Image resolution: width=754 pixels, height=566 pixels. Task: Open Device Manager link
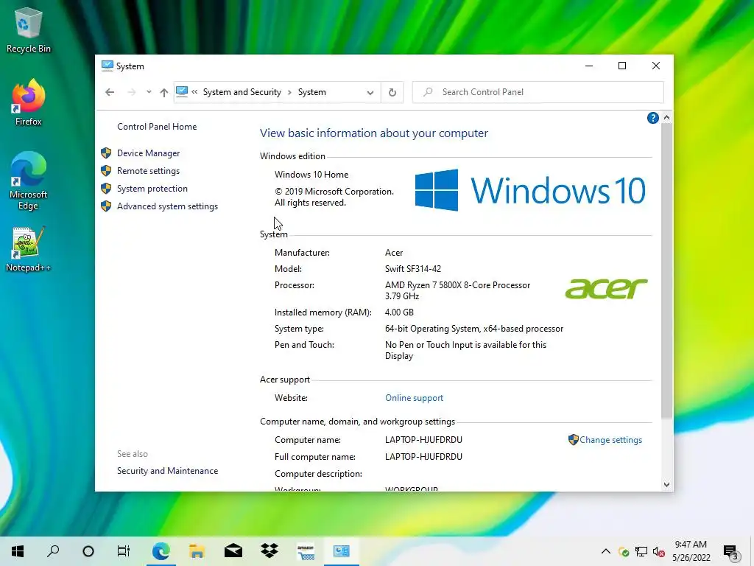pyautogui.click(x=148, y=153)
